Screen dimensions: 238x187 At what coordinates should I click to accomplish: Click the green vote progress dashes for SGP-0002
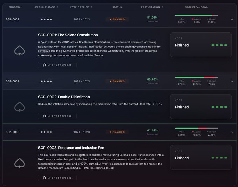219,107
